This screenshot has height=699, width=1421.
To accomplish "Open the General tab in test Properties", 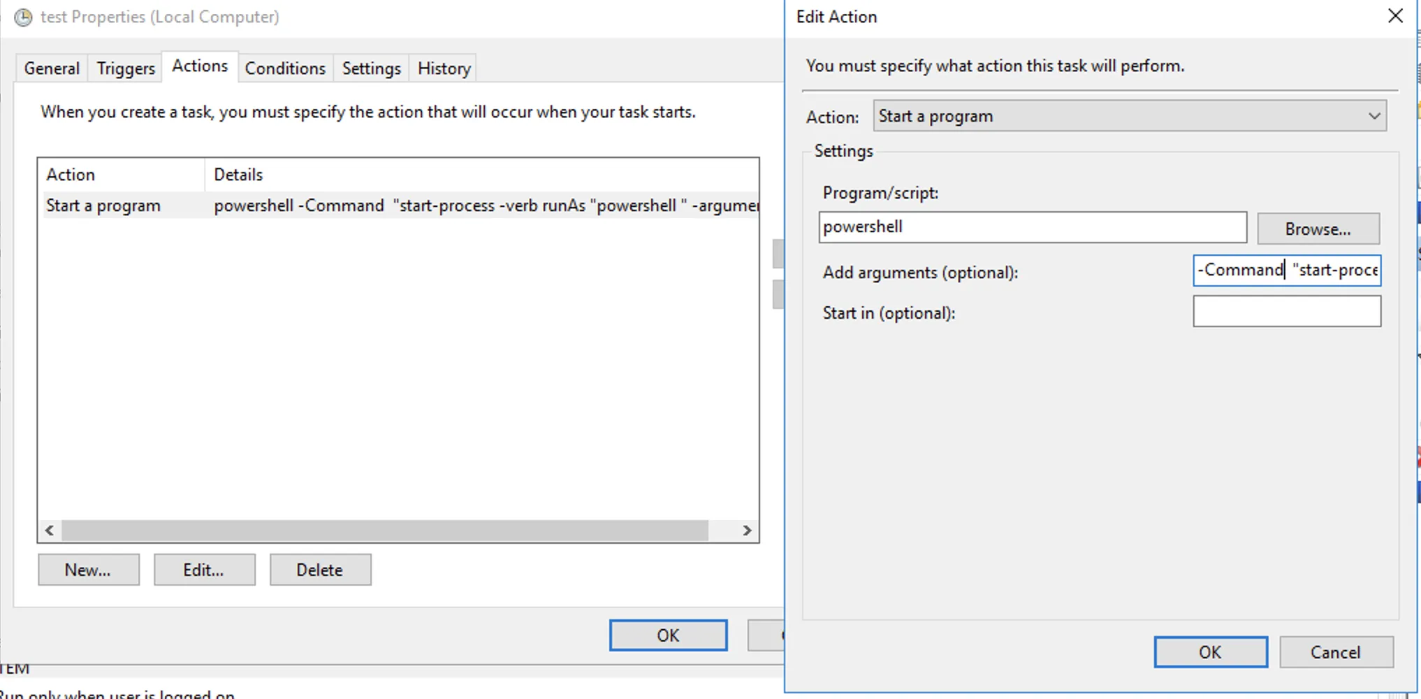I will tap(52, 69).
